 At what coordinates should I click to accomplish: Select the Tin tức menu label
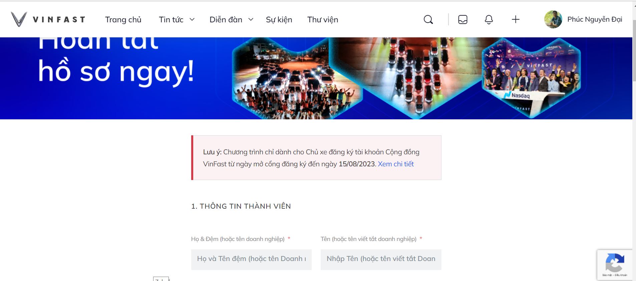(171, 20)
